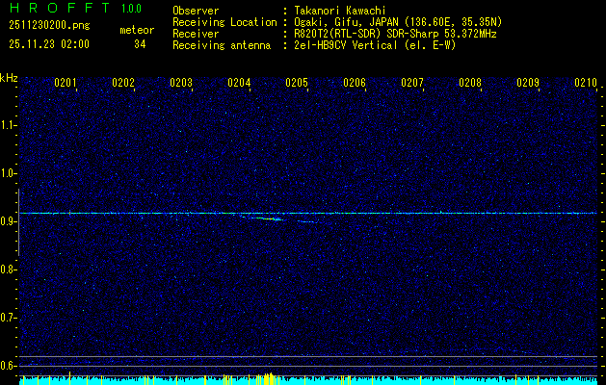Click the antenna text 2el-HB9CV Vertical
The image size is (606, 385).
(345, 45)
